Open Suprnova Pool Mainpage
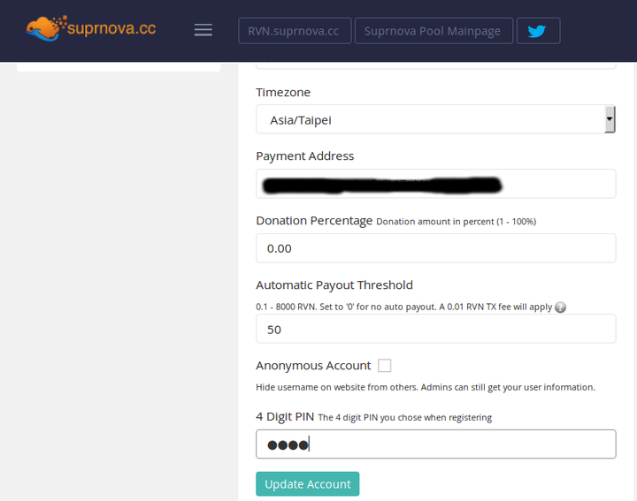 point(434,31)
